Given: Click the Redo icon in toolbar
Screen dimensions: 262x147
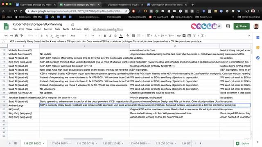Looking at the screenshot, I should click(x=11, y=36).
